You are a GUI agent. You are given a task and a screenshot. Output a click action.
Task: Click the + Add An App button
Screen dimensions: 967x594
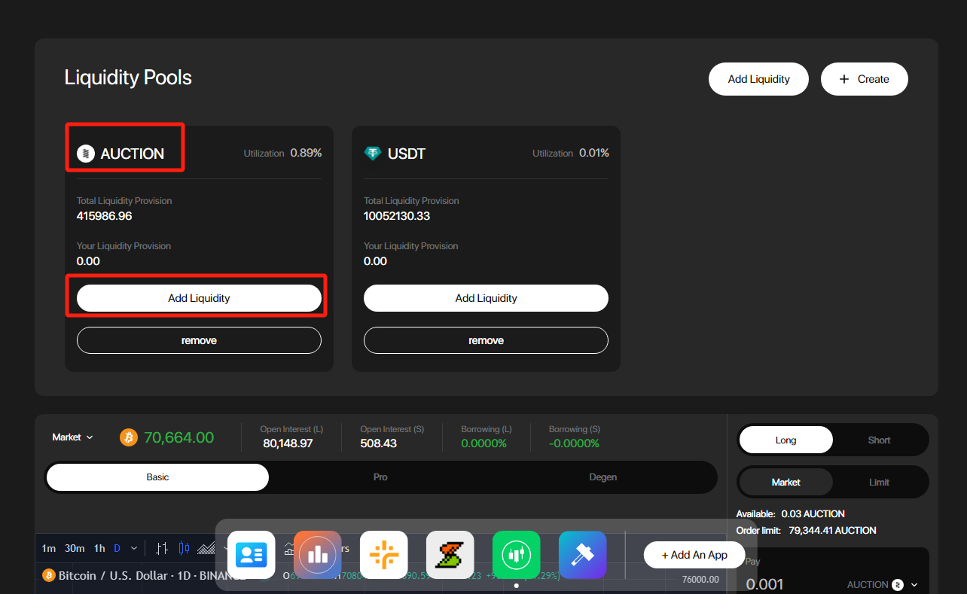pyautogui.click(x=694, y=555)
